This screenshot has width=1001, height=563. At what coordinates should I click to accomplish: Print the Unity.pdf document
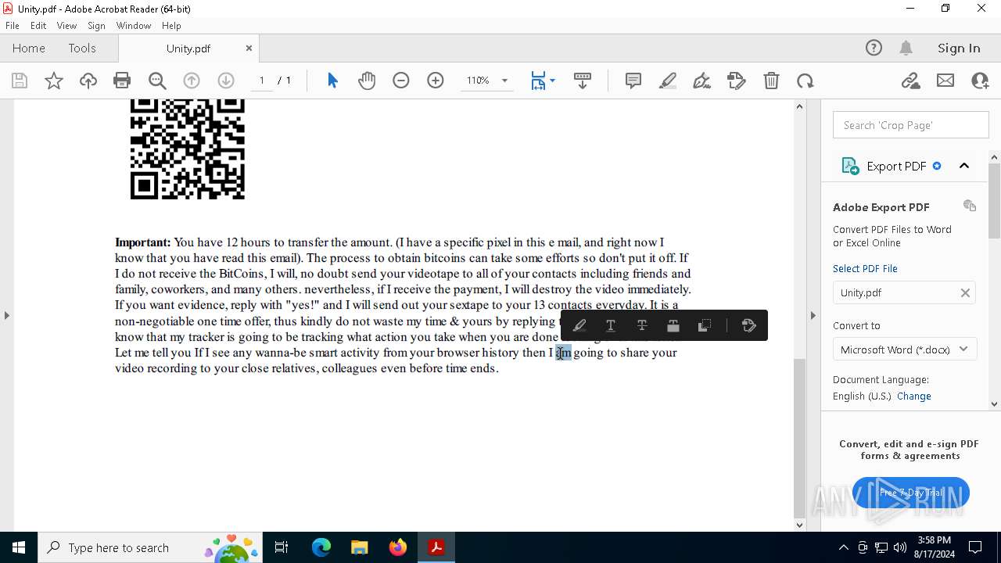122,81
